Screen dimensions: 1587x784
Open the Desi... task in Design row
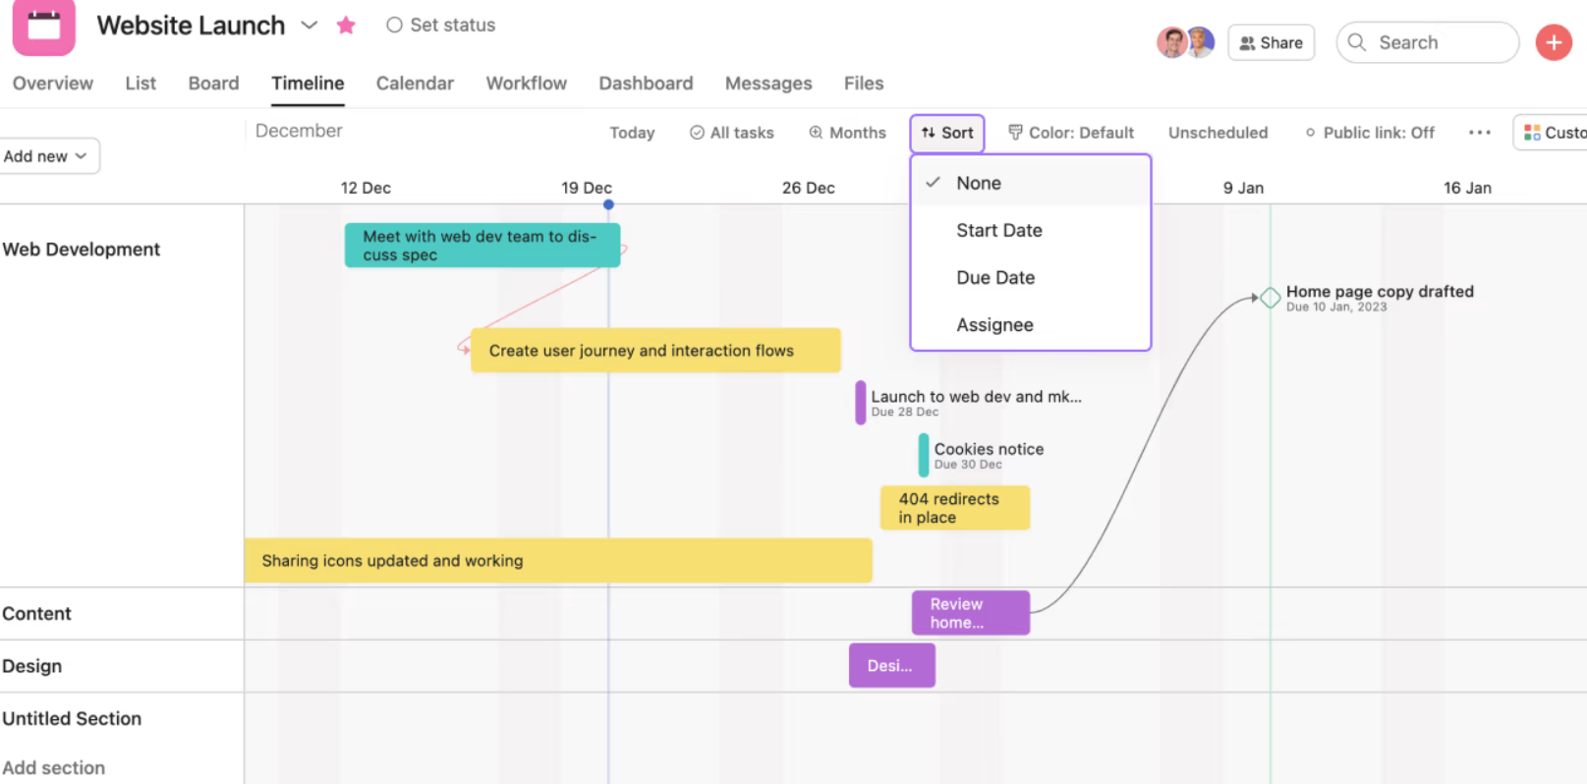click(x=892, y=666)
